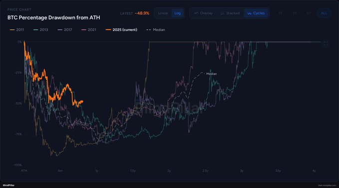Click the chart title BTC Percentage Drawdown from ATH

54,18
